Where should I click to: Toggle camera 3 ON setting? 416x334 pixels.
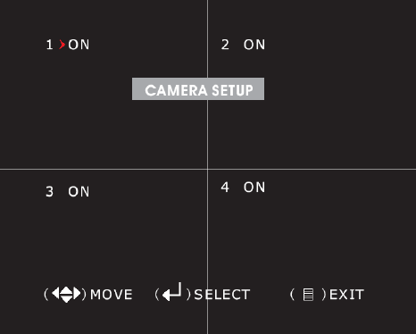(x=79, y=191)
